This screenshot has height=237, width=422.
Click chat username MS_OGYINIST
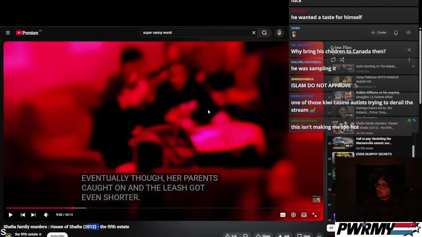[301, 45]
